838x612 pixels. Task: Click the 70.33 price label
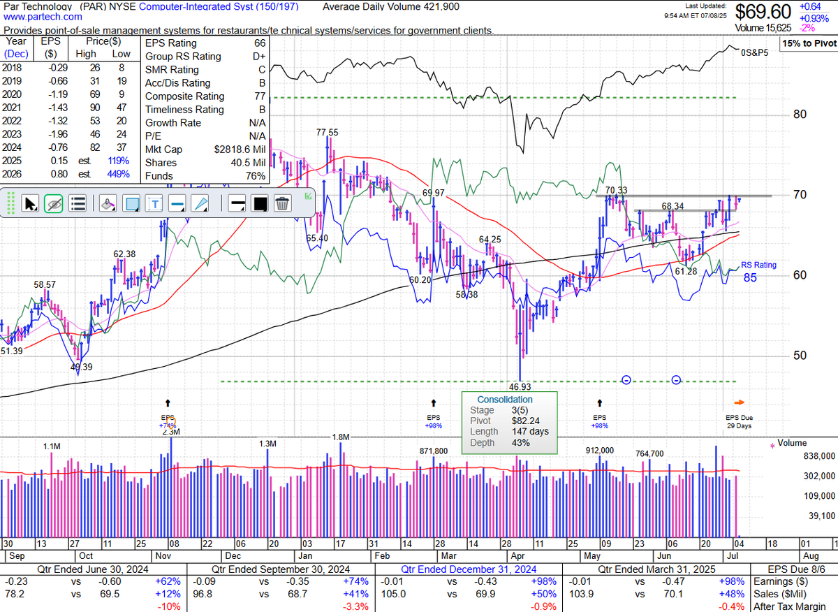tap(616, 190)
